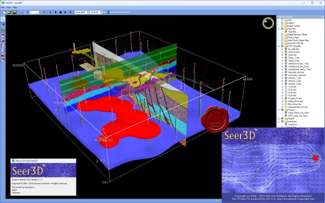The width and height of the screenshot is (325, 203).
Task: Enable the AutoCAD DXF File checkbox
Action: (x=282, y=43)
